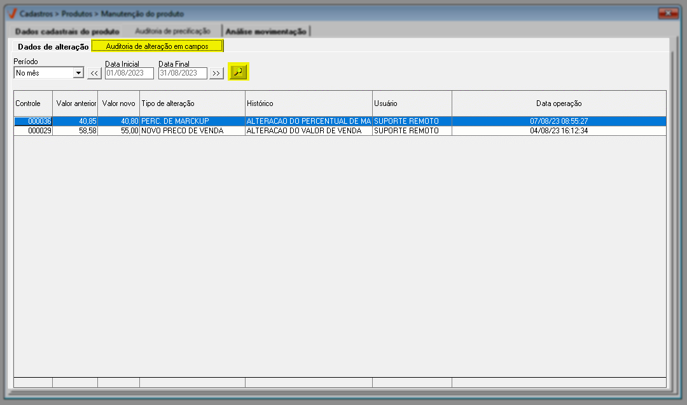Click the Usuário column header

[x=412, y=103]
